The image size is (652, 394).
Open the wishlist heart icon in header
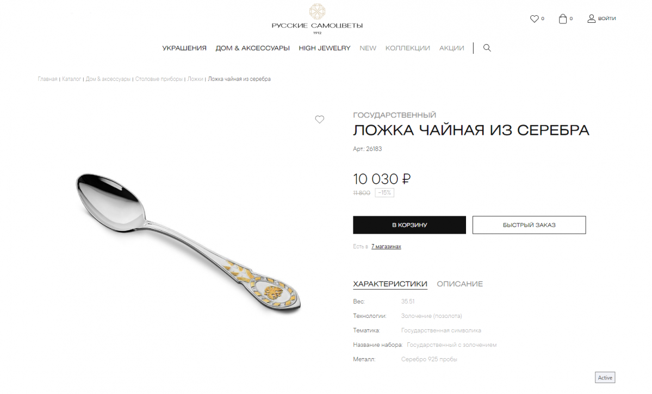pos(534,18)
